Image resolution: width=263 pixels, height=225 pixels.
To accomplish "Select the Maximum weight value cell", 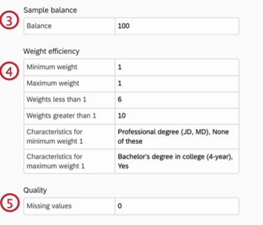I will click(x=177, y=84).
